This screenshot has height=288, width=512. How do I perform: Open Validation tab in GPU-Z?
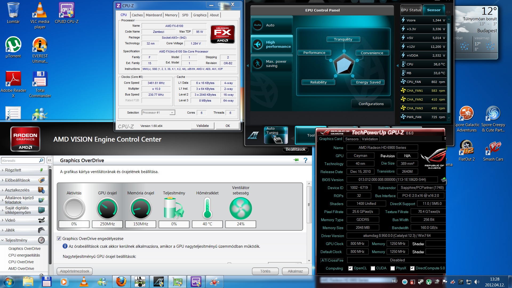click(370, 139)
